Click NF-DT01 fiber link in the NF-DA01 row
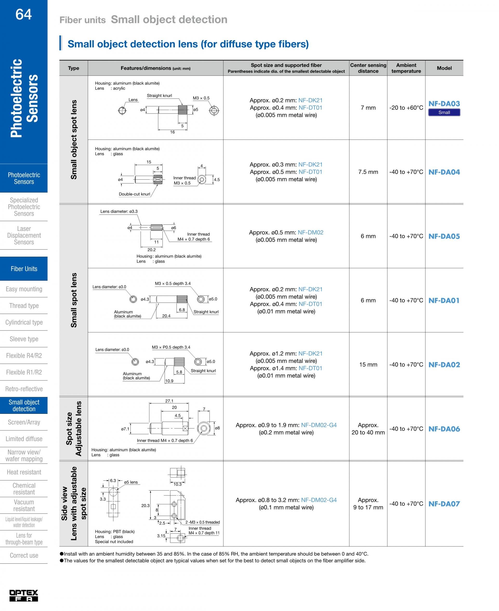This screenshot has width=499, height=611. [x=310, y=304]
